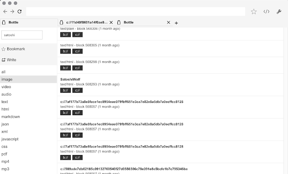
Task: Click 'text/html - block 568293' text
Action: point(78,84)
